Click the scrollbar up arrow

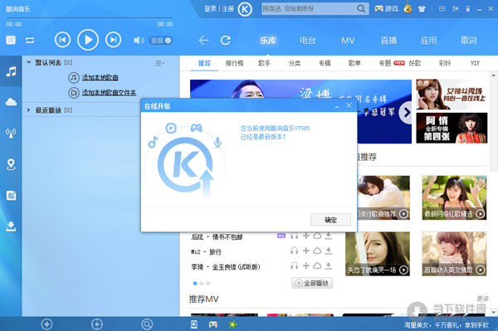point(494,75)
